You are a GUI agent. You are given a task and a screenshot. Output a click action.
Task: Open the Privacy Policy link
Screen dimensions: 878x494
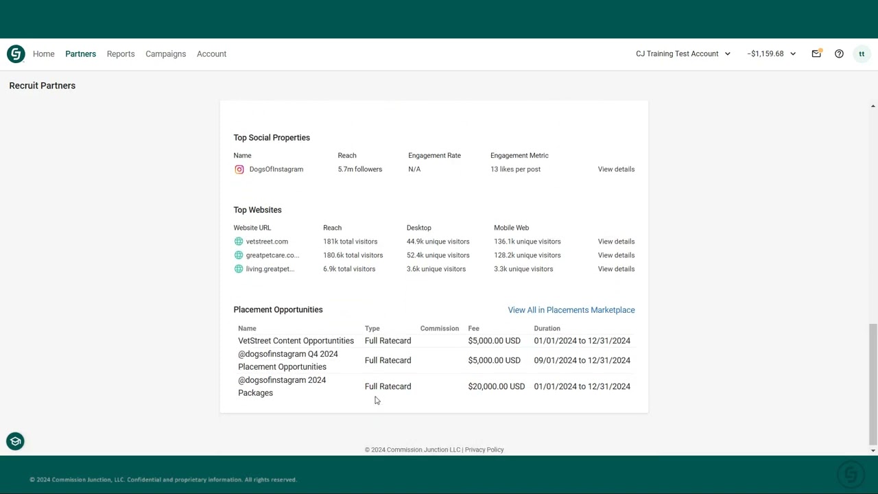click(484, 450)
